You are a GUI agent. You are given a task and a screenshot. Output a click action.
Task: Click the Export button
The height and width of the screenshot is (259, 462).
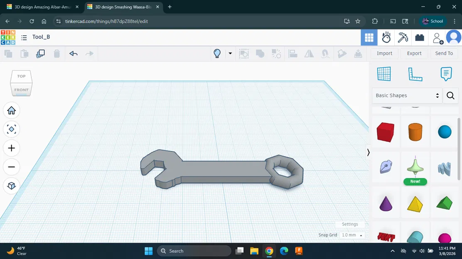click(414, 53)
